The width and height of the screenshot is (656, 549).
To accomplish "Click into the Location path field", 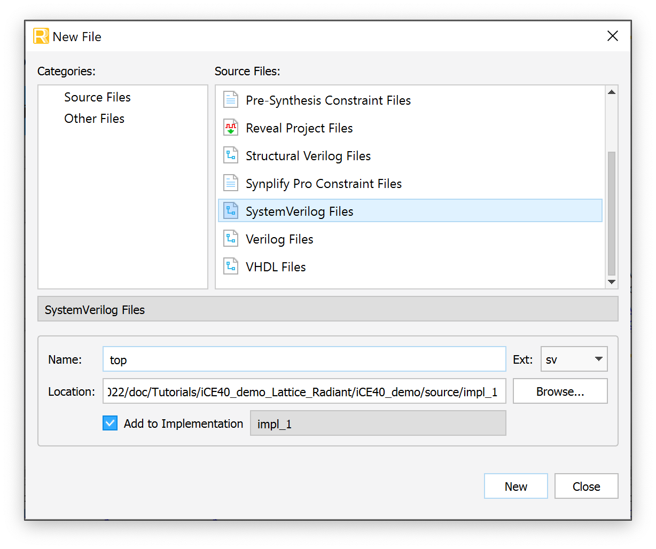I will [x=304, y=391].
